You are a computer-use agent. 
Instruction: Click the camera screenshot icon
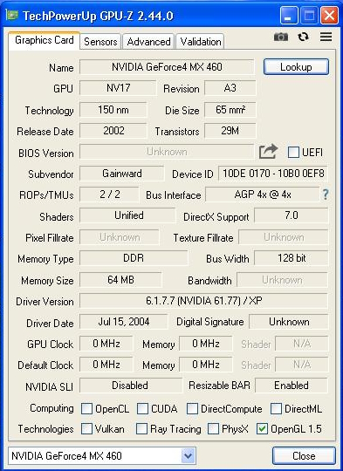pyautogui.click(x=281, y=37)
